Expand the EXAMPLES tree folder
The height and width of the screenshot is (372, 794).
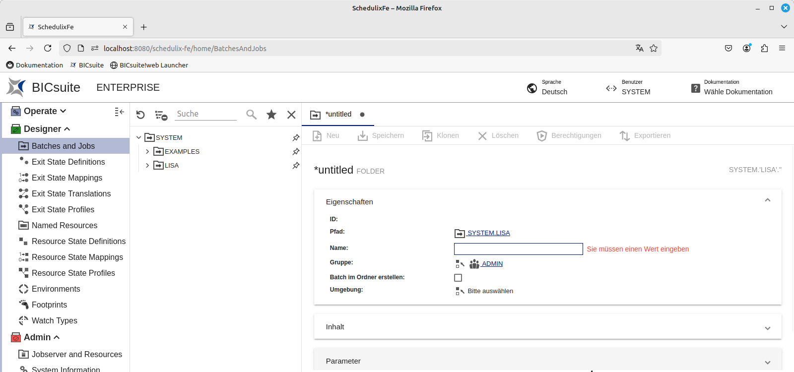[147, 151]
